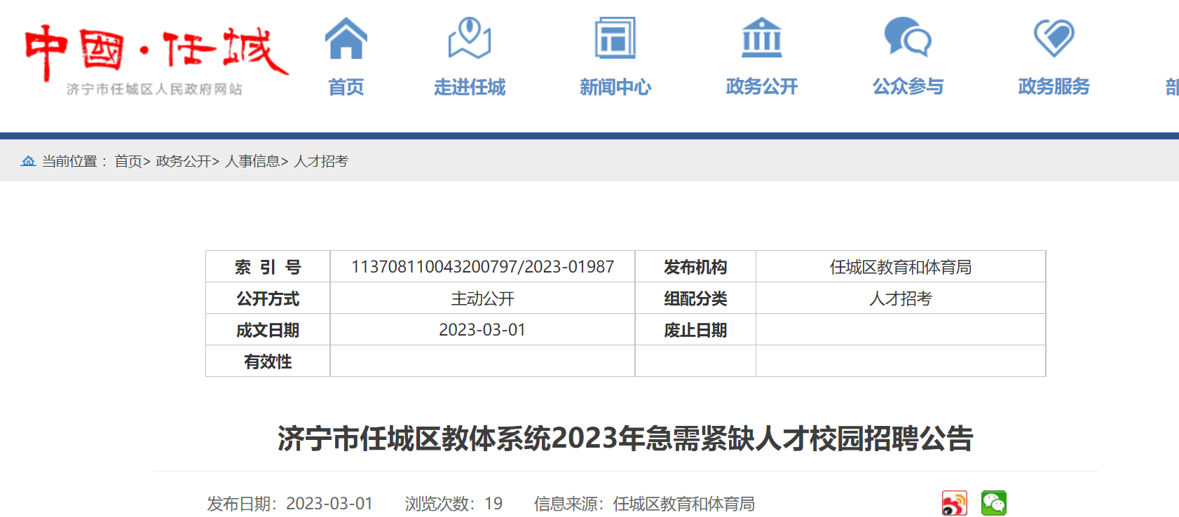
Task: Click the 废止日期 header cell
Action: (x=695, y=330)
